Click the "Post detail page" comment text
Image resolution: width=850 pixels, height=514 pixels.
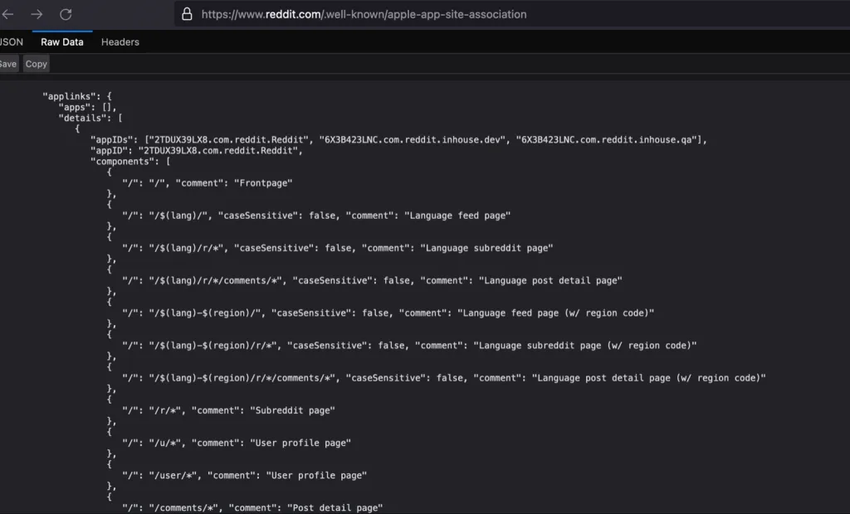click(x=335, y=507)
